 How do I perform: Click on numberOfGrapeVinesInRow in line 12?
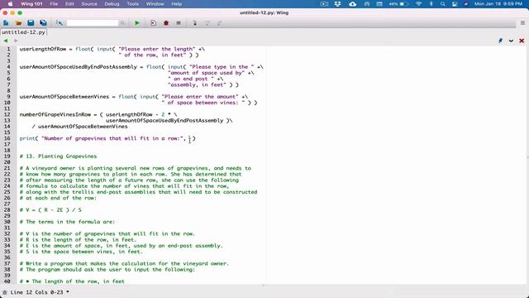(x=55, y=114)
